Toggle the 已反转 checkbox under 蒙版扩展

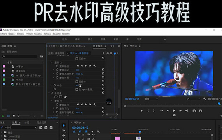point(77,82)
